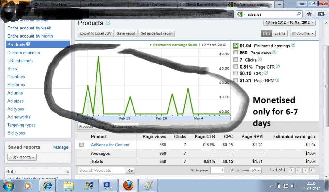Open Clicks metric help icon
This screenshot has height=192, width=329.
(x=260, y=59)
